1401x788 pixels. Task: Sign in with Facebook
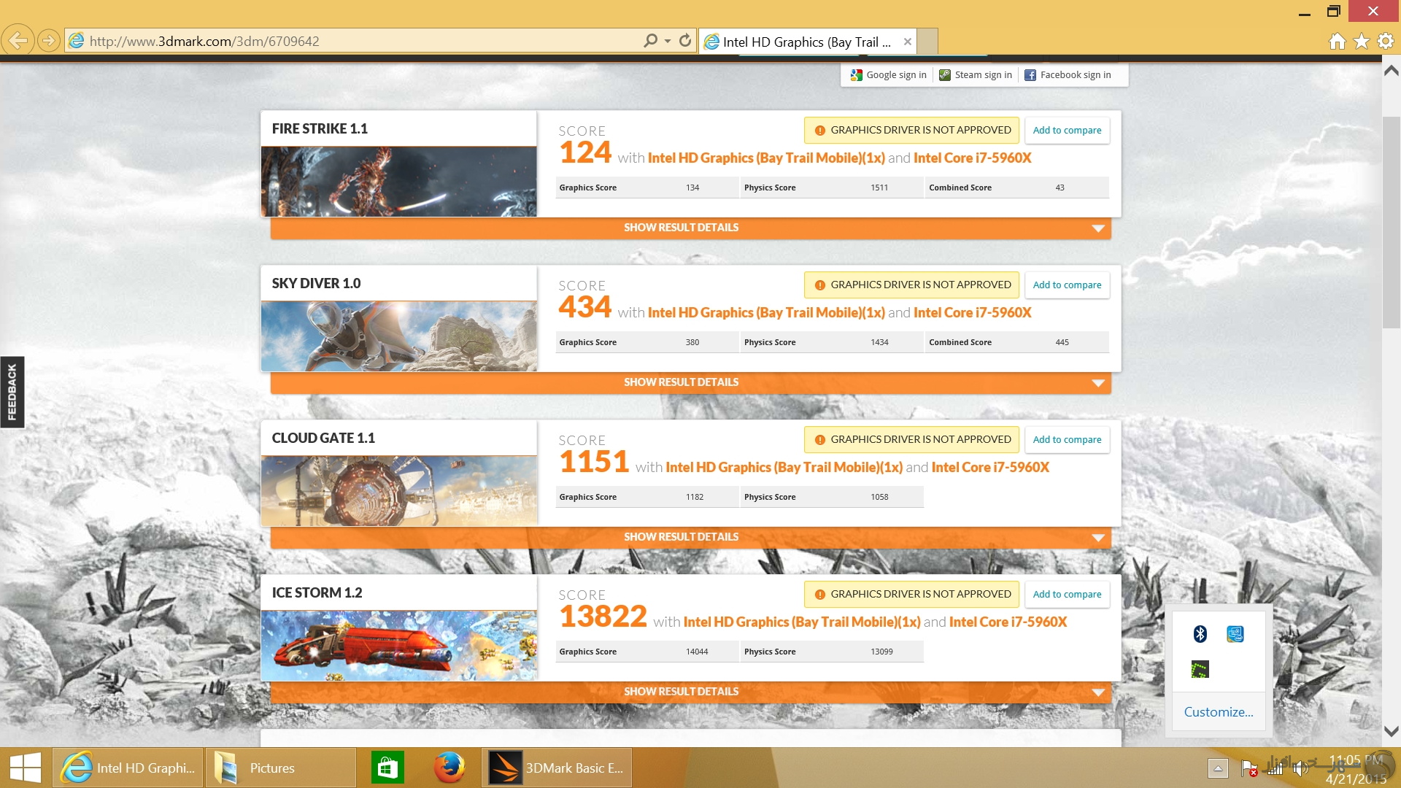(x=1068, y=75)
